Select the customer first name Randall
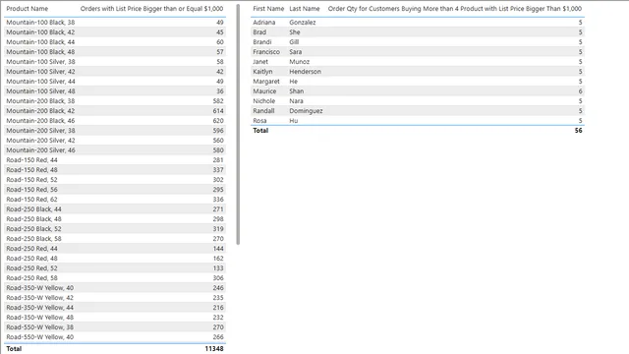Viewport: 629px width, 354px height. pyautogui.click(x=263, y=111)
